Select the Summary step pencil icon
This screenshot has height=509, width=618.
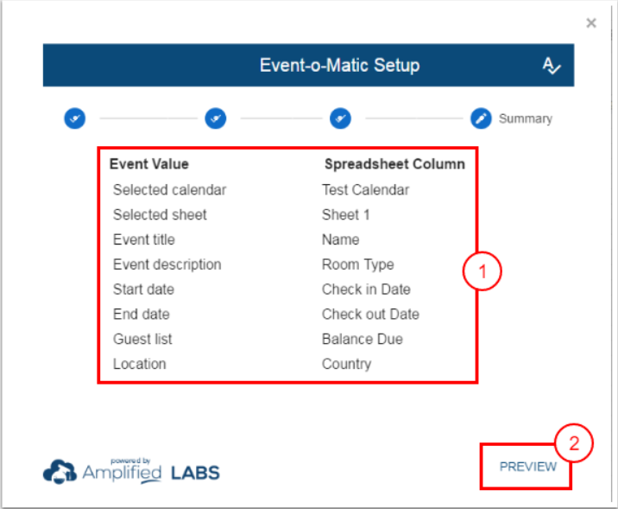481,118
